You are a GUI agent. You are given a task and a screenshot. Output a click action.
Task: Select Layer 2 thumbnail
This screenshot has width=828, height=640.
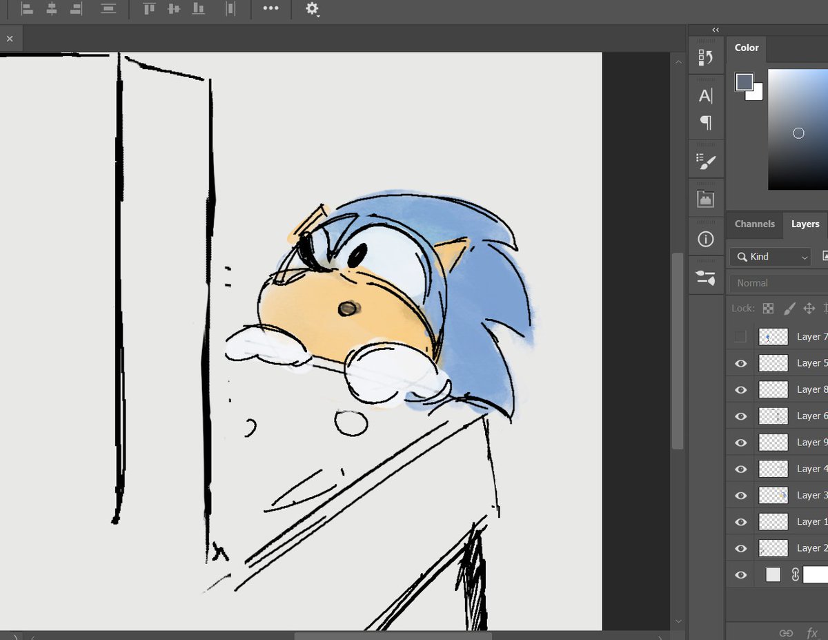(773, 548)
